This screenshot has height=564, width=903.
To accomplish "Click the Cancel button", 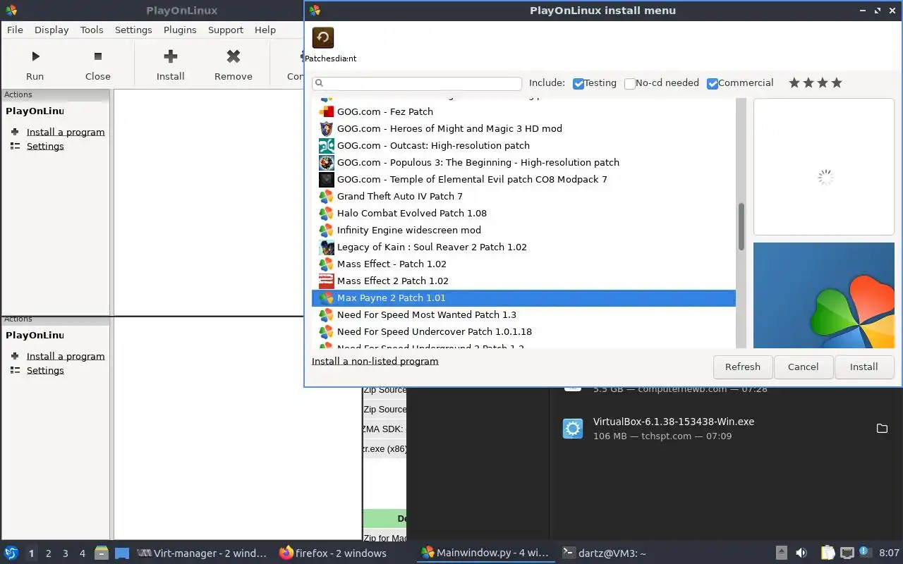I will click(x=803, y=367).
